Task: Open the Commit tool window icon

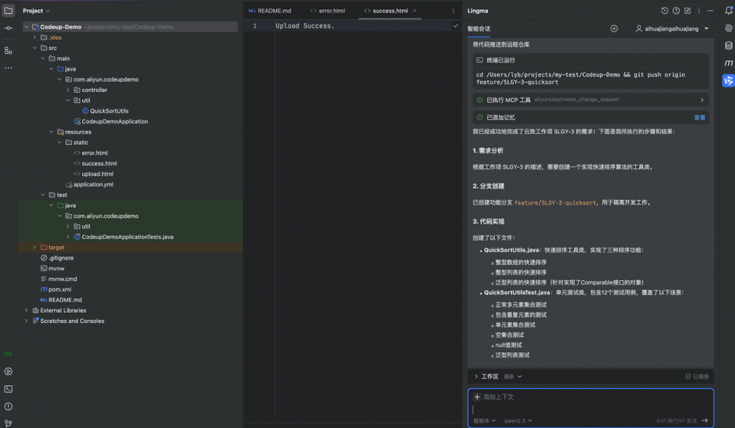Action: (x=8, y=28)
